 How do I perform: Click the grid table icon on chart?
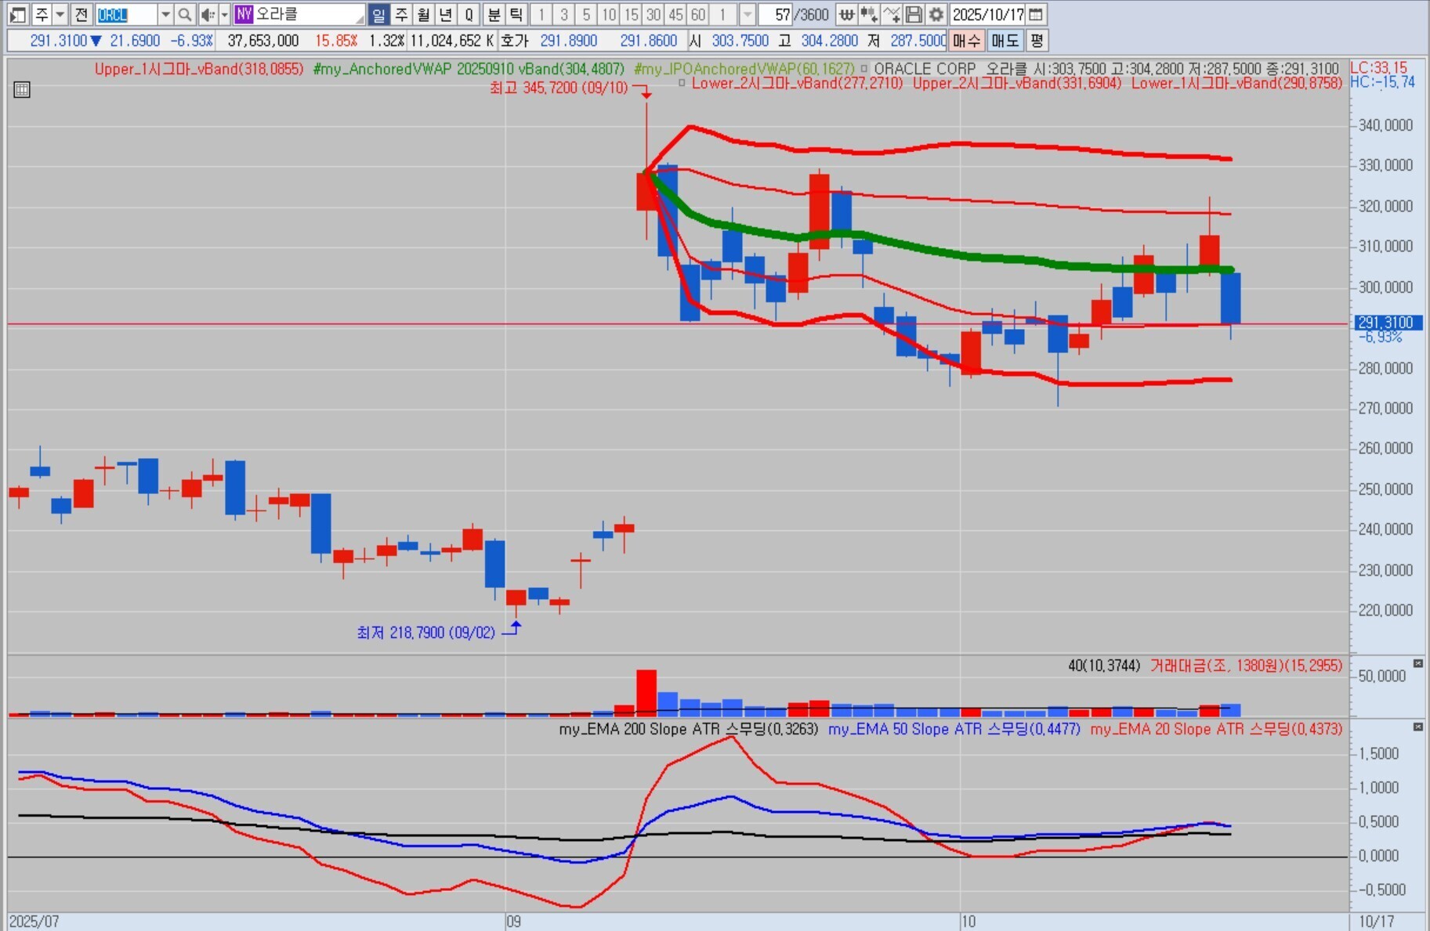pos(22,90)
